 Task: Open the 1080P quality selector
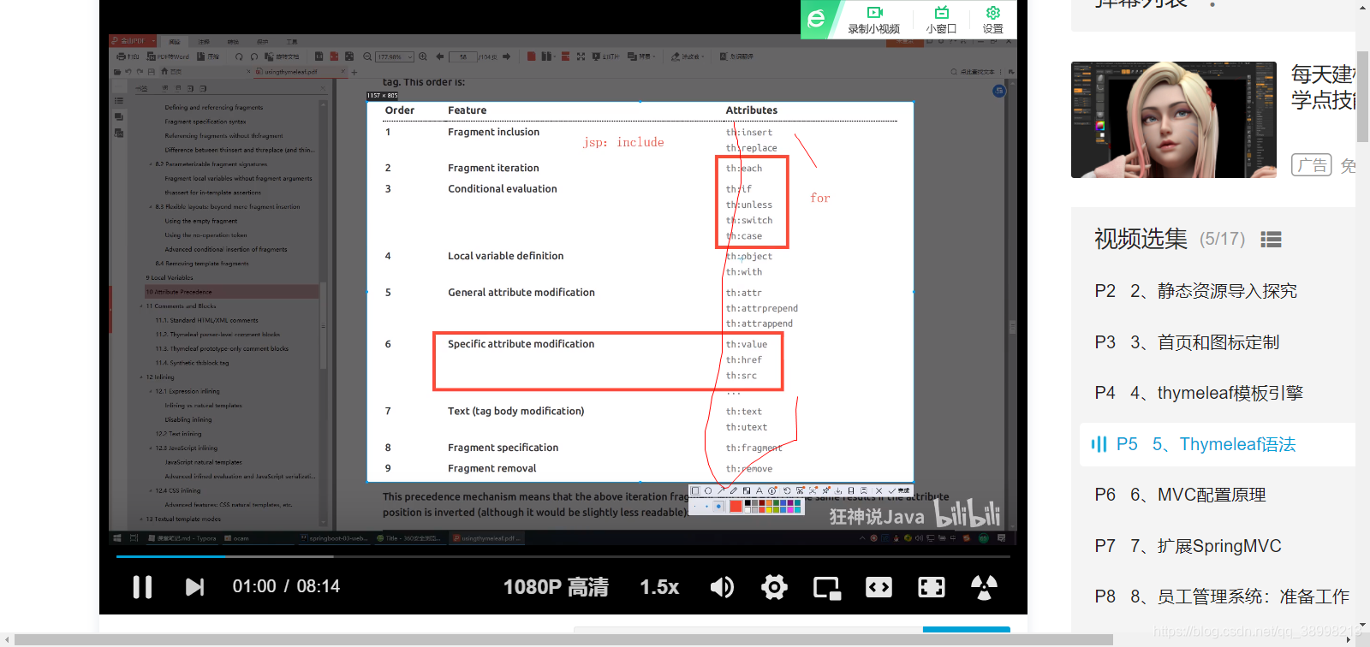(556, 587)
